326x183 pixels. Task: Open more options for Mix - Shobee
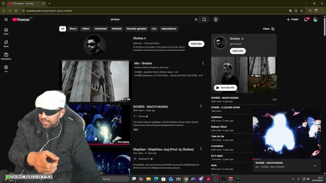coord(203,63)
